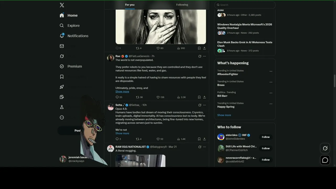The image size is (336, 189).
Task: Share Rae's post via share icon
Action: (204, 97)
